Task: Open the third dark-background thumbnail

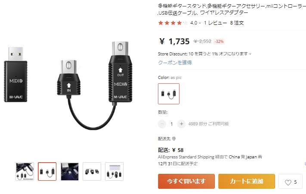Action: 69,171
